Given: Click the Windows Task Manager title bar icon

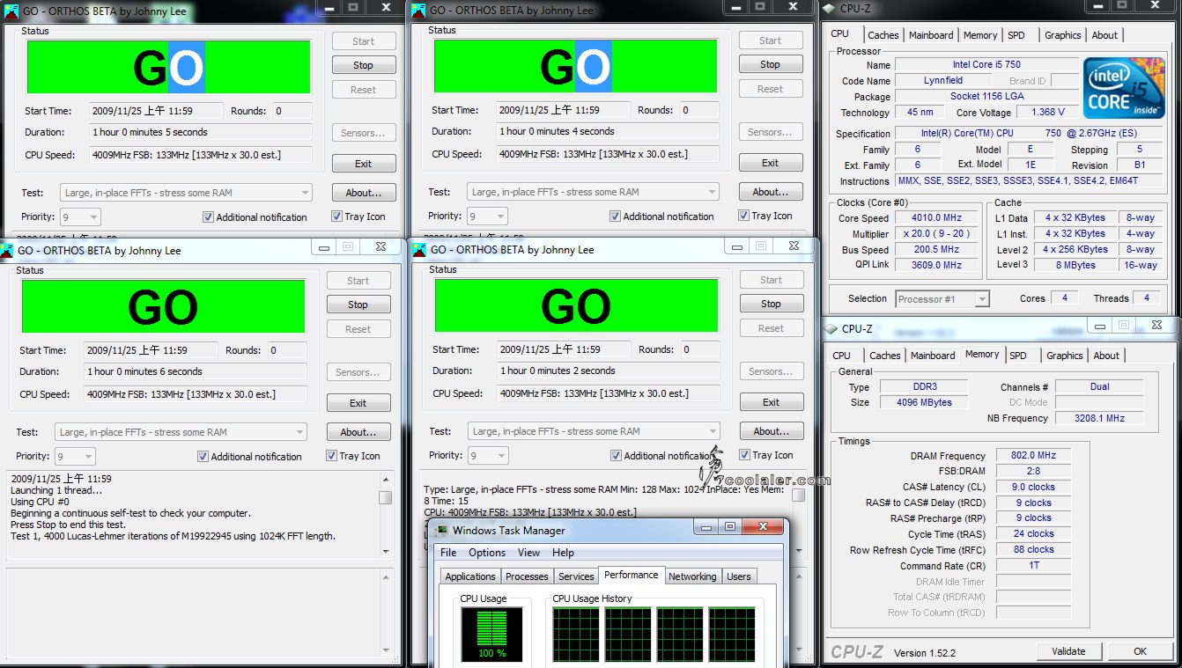Looking at the screenshot, I should tap(440, 531).
